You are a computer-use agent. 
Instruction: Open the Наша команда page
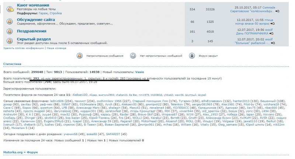pos(56,48)
